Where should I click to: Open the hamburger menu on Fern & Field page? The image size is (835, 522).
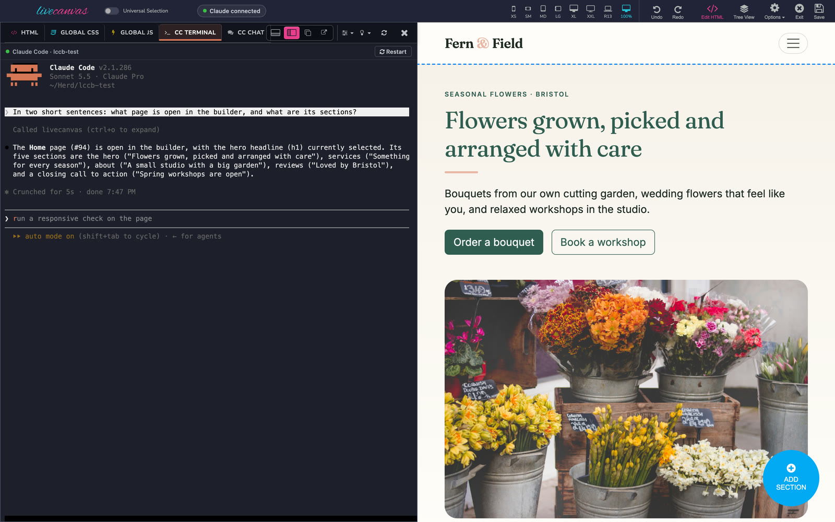pos(793,43)
